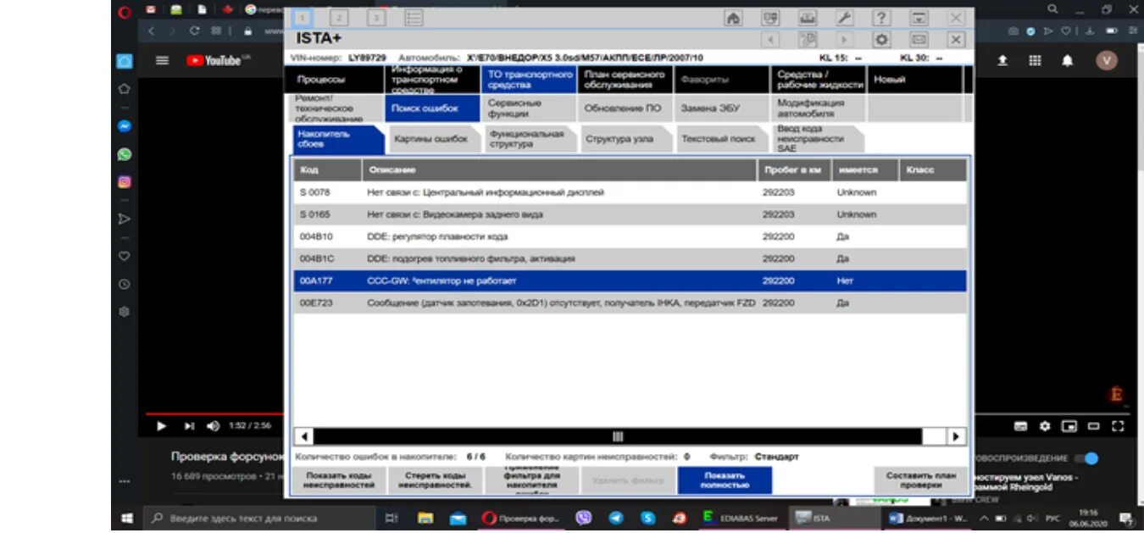Open the План сервисного обслуживания menu
This screenshot has width=1144, height=533.
tap(625, 79)
